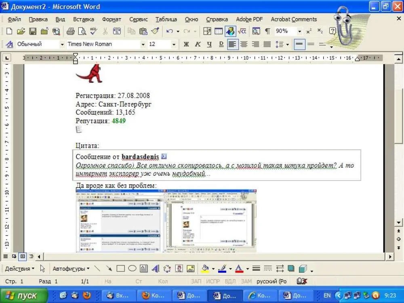Open the equation editor square root icon
The height and width of the screenshot is (303, 404).
242,31
